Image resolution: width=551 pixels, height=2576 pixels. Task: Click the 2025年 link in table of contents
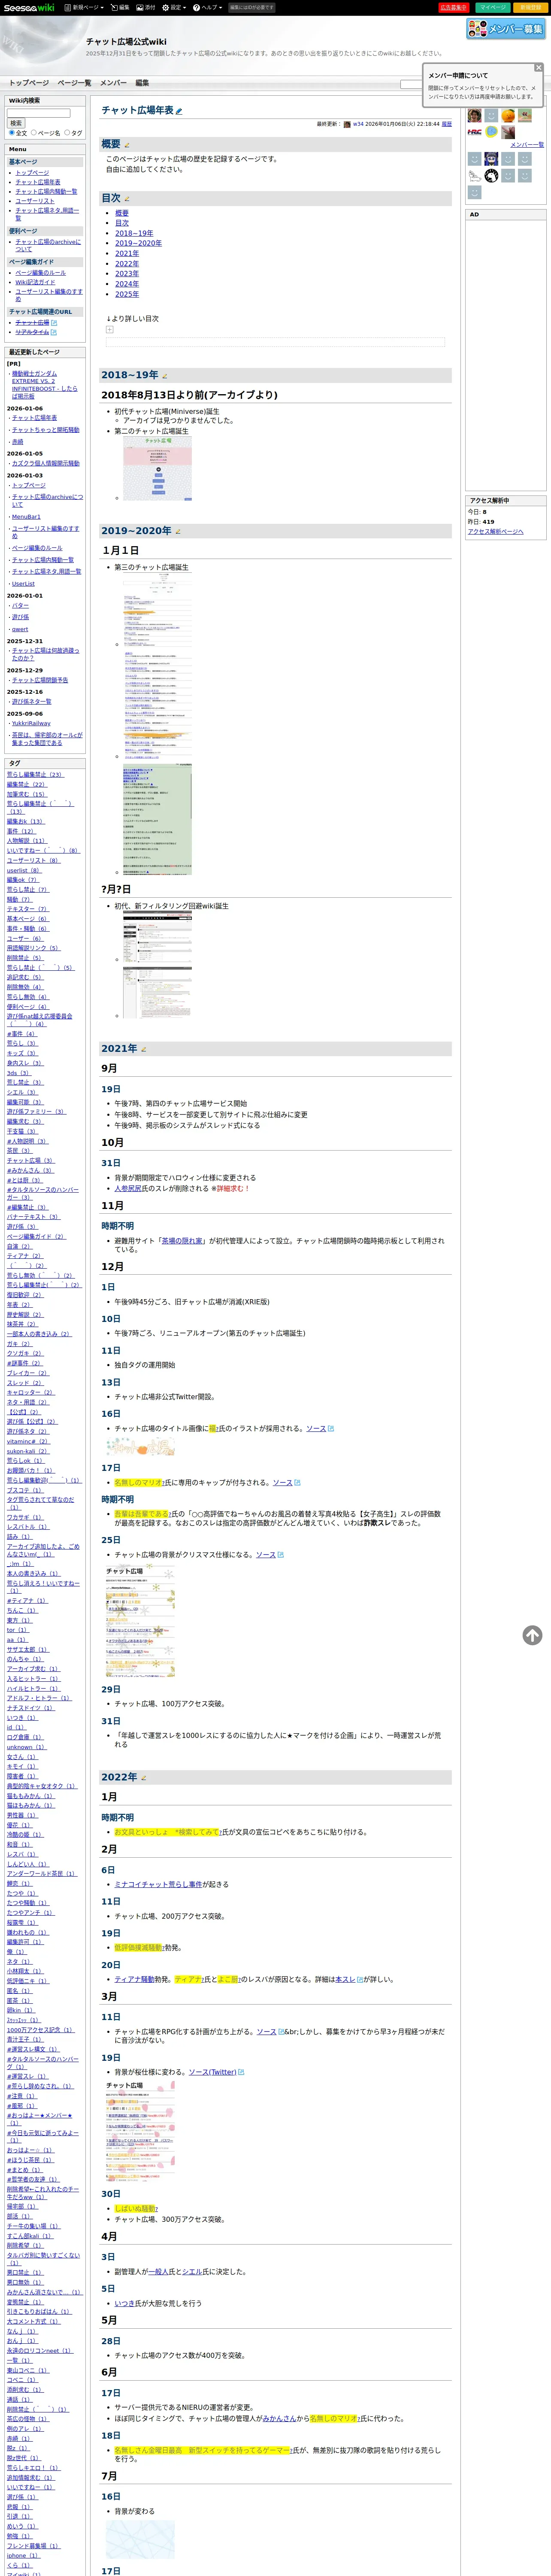click(x=127, y=294)
